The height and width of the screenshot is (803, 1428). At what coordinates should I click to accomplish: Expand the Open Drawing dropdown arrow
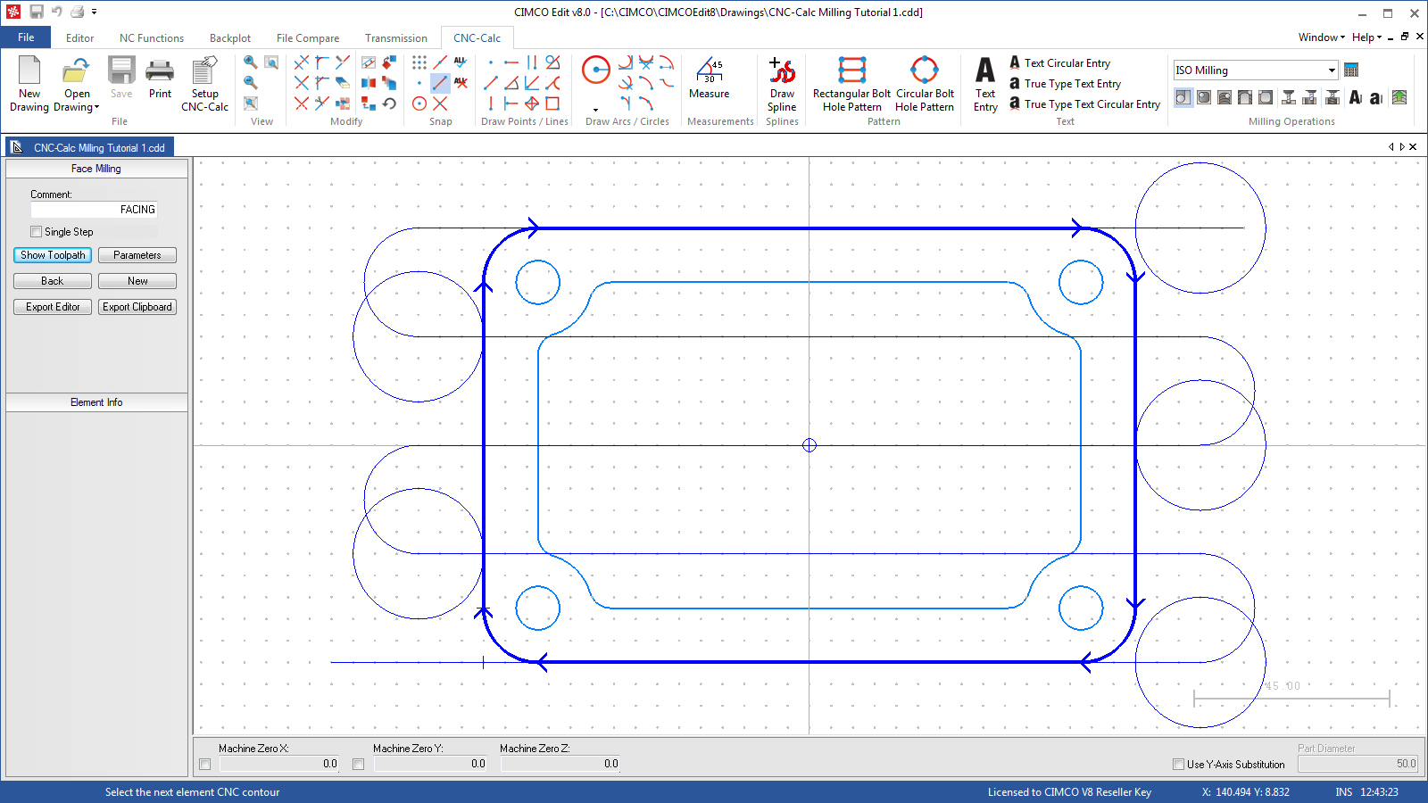[x=96, y=108]
